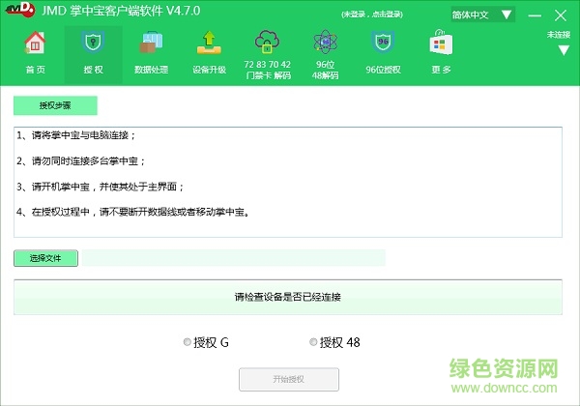Click the 请检查设备是否已经连接 status bar

288,297
